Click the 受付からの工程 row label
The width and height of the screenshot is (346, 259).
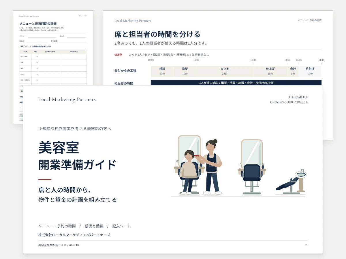125,71
